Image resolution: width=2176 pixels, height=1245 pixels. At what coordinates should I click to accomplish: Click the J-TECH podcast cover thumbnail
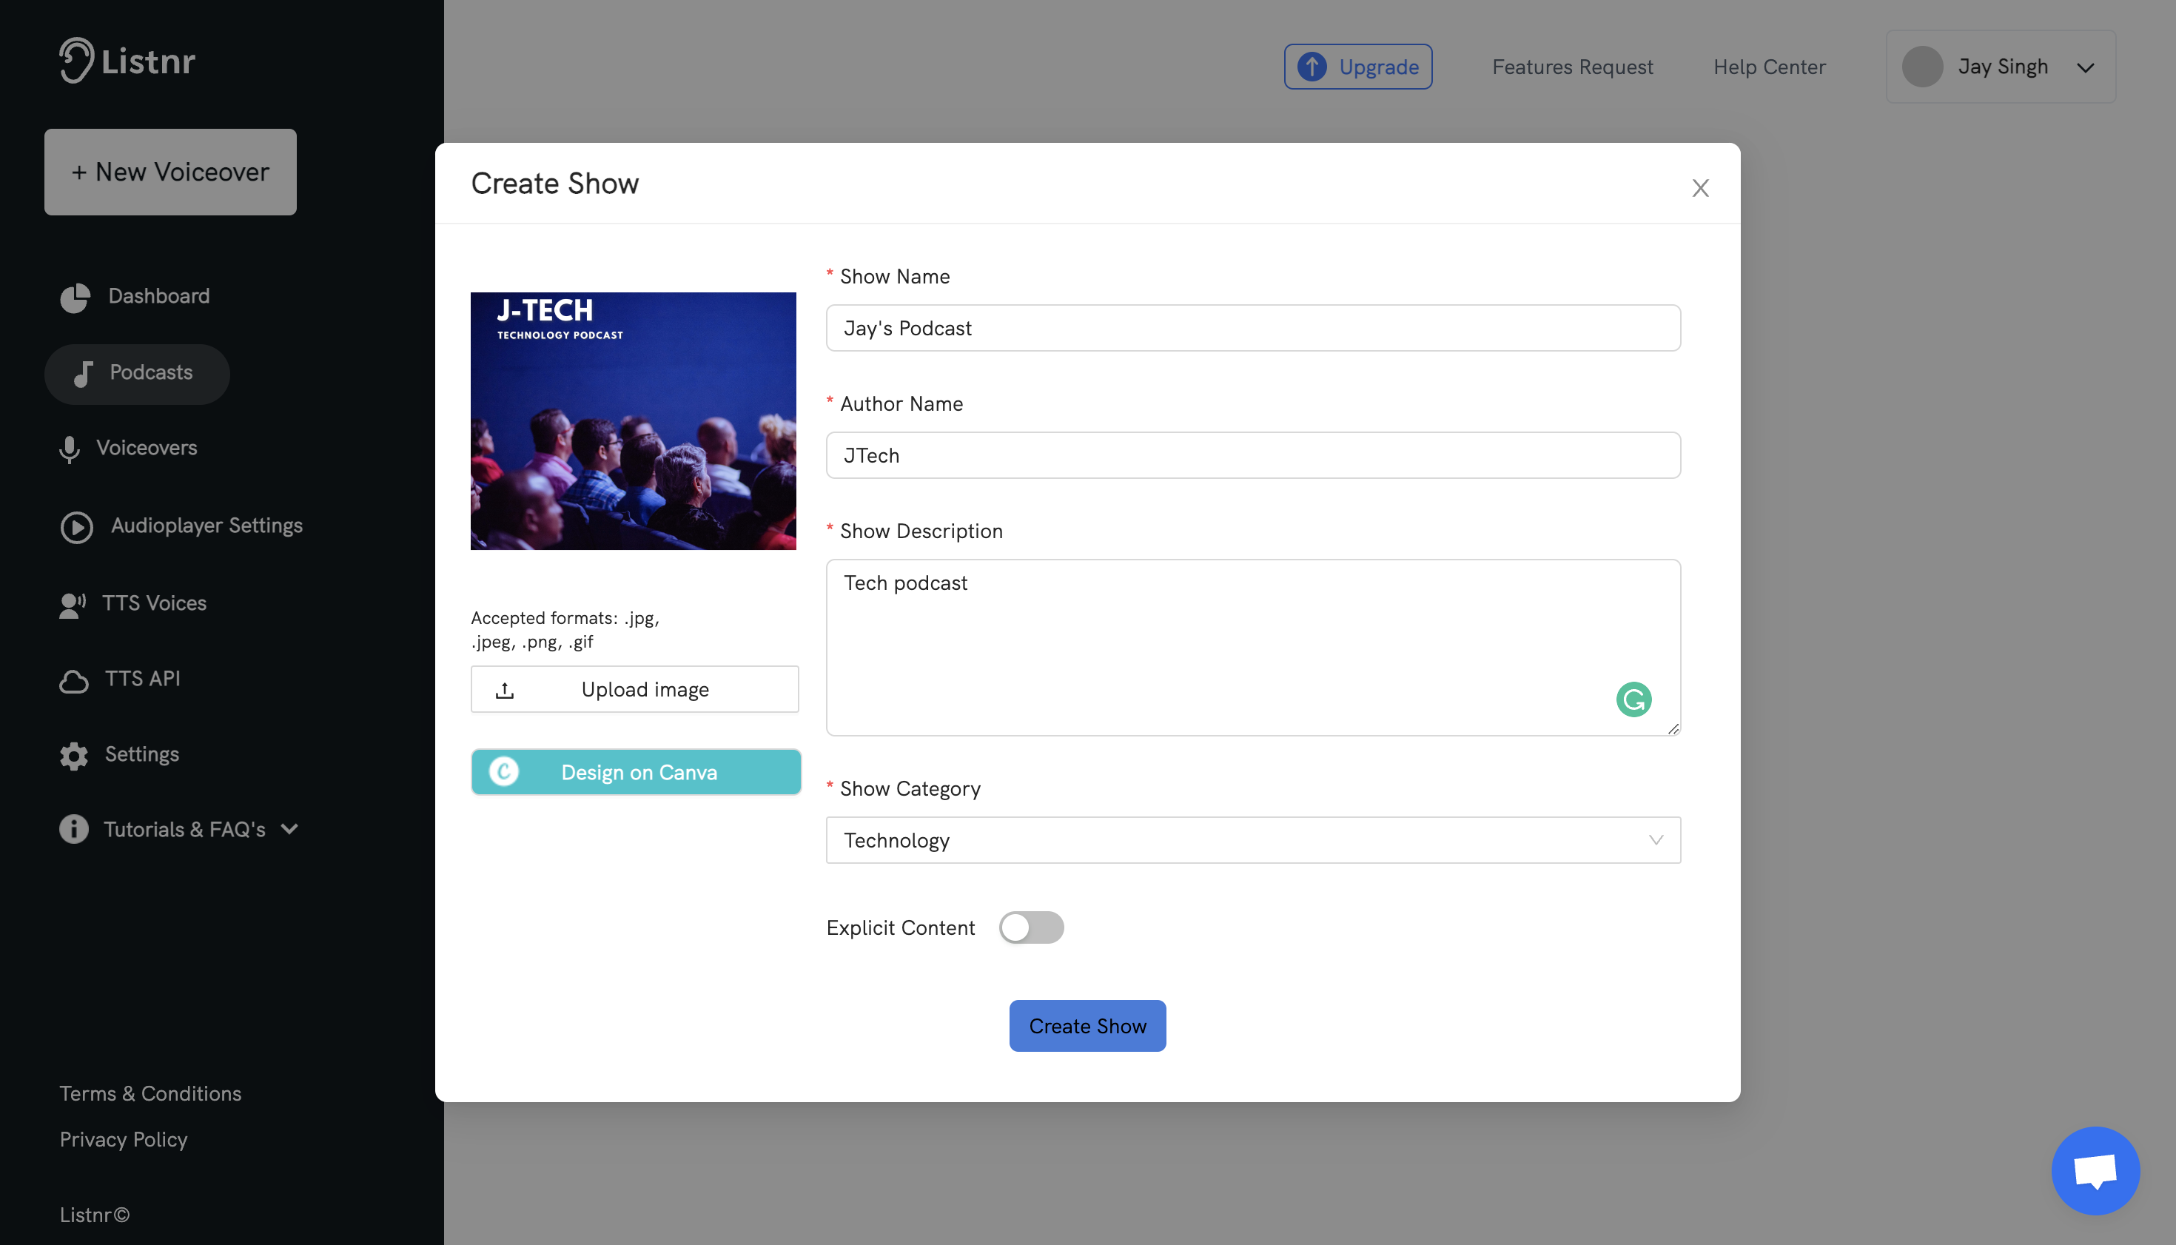click(x=634, y=420)
